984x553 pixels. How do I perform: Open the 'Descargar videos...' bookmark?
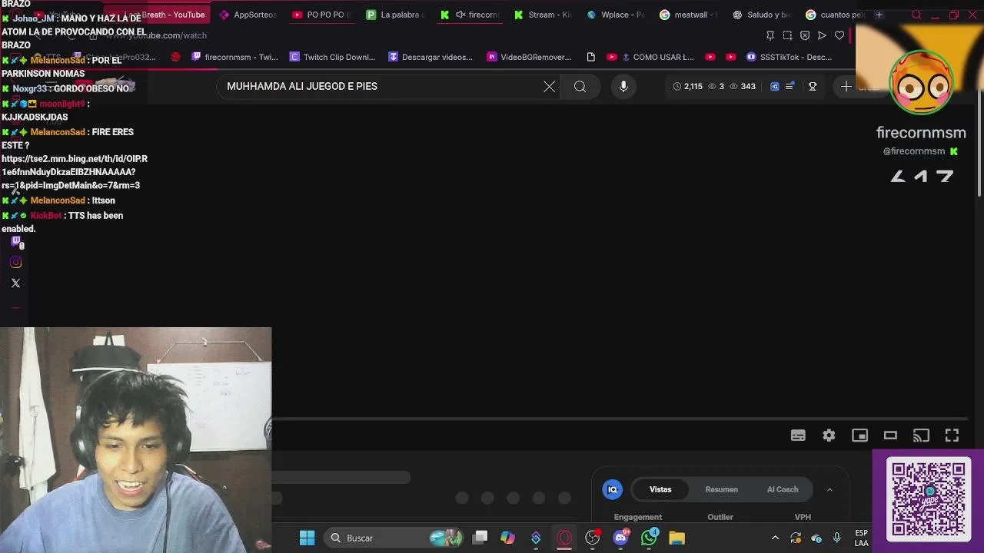(x=430, y=57)
